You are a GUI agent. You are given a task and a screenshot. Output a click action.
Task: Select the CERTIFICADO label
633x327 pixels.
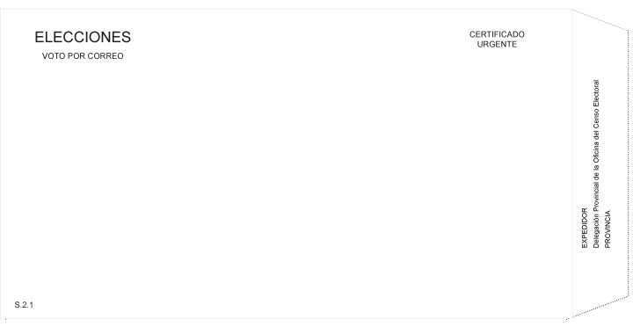coord(497,34)
